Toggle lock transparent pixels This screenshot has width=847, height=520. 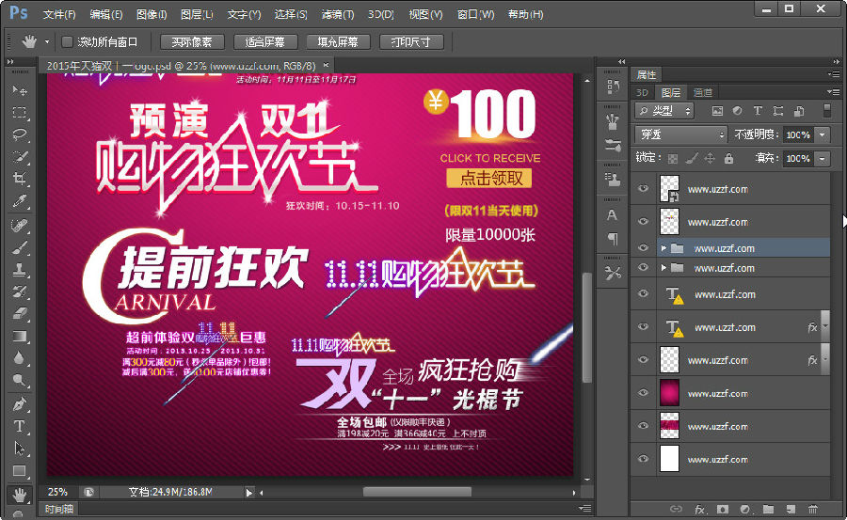pyautogui.click(x=673, y=158)
